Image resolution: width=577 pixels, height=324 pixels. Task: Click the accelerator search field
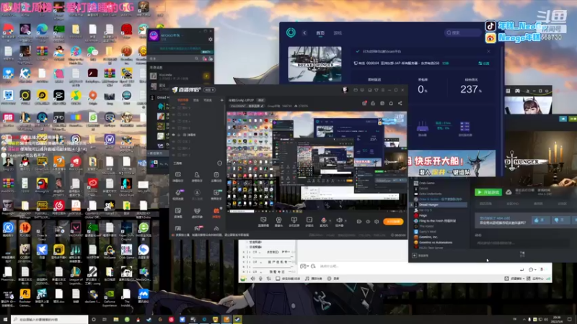[x=462, y=32]
